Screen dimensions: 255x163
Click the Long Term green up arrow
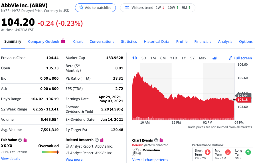pyautogui.click(x=248, y=152)
